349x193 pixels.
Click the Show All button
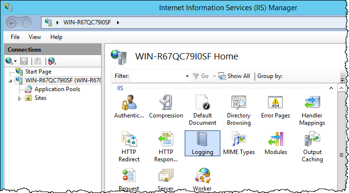pyautogui.click(x=234, y=76)
